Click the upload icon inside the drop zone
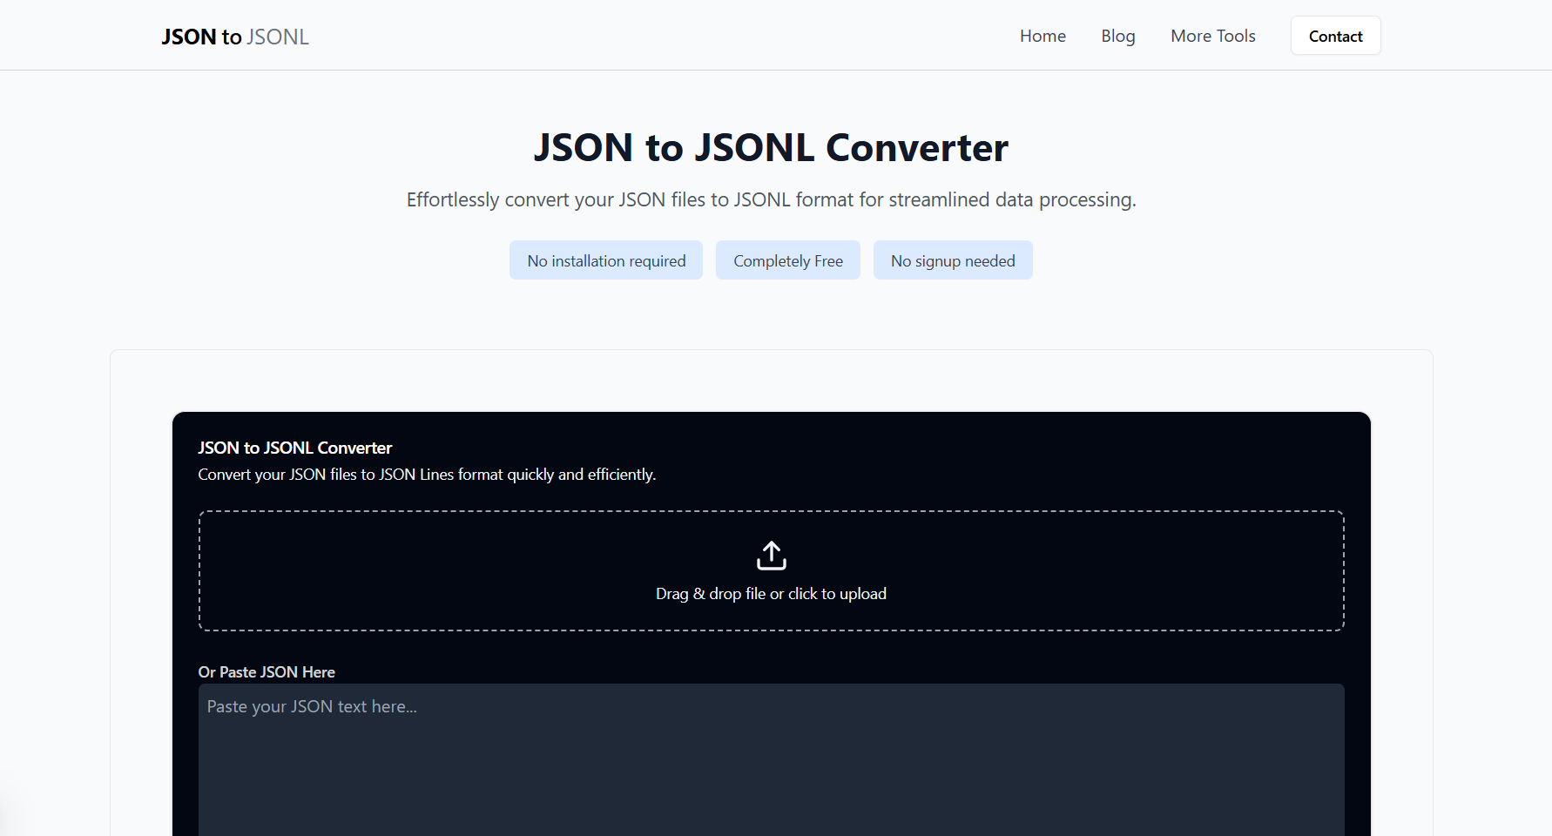The height and width of the screenshot is (836, 1552). click(x=771, y=555)
